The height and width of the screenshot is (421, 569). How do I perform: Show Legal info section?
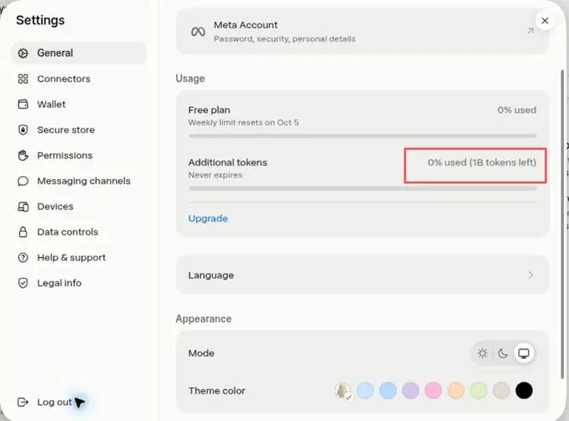[x=79, y=283]
